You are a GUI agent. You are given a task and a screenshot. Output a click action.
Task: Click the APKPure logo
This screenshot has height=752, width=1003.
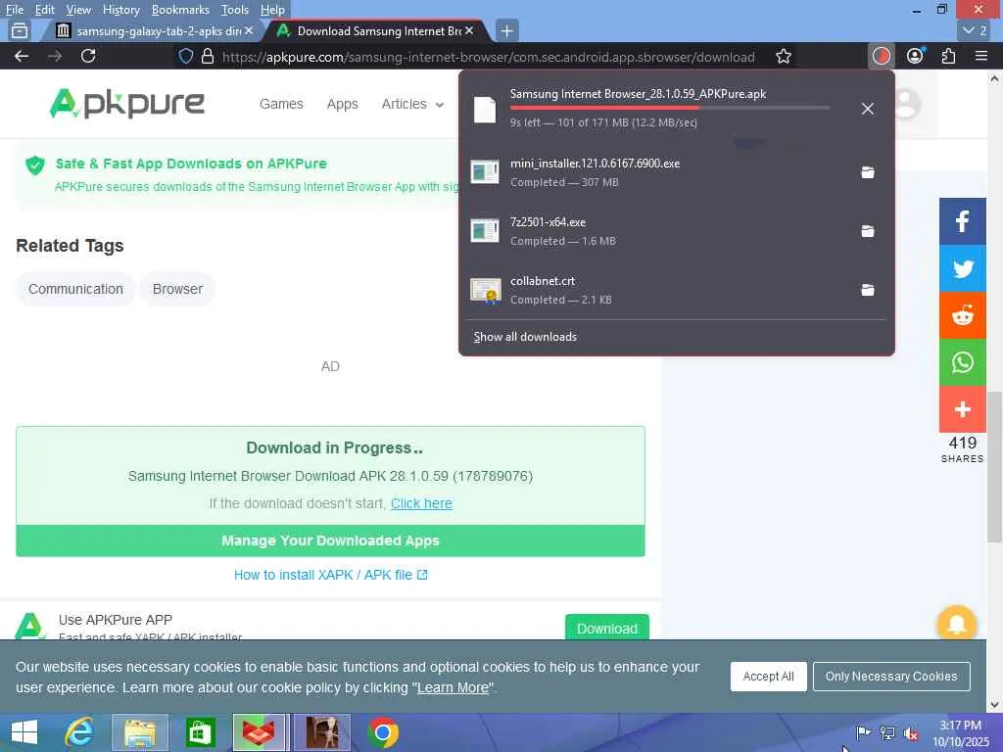pos(126,104)
